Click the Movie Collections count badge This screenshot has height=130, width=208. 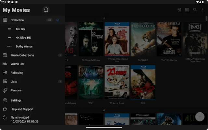coord(60,55)
